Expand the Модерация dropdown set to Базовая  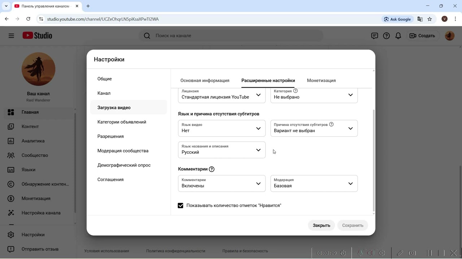[314, 183]
